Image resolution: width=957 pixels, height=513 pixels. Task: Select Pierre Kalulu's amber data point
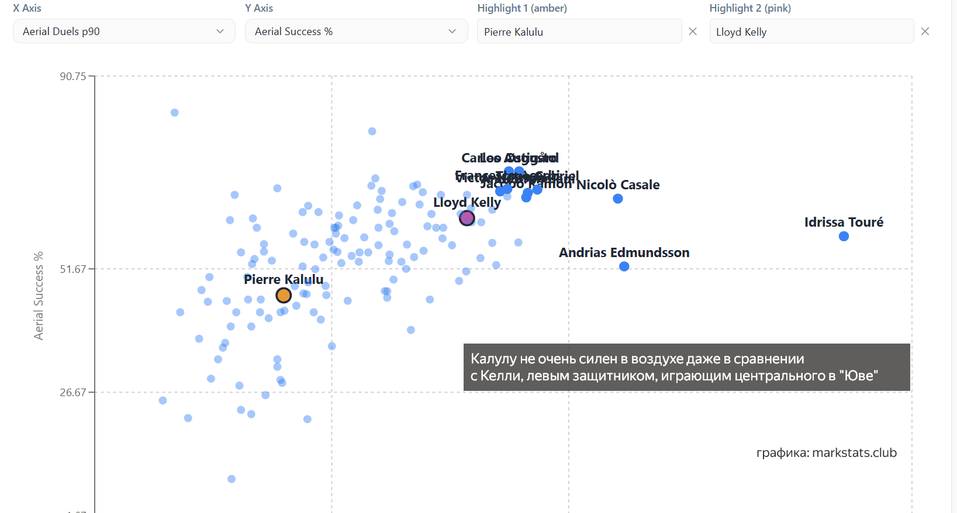pos(284,296)
